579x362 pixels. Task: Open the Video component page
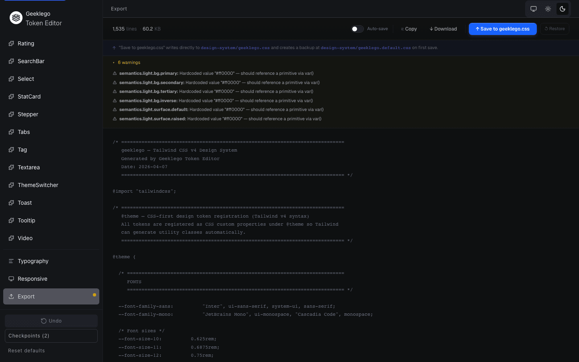(51, 238)
